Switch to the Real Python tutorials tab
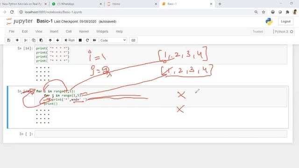Image resolution: width=299 pixels, height=168 pixels. click(x=21, y=4)
